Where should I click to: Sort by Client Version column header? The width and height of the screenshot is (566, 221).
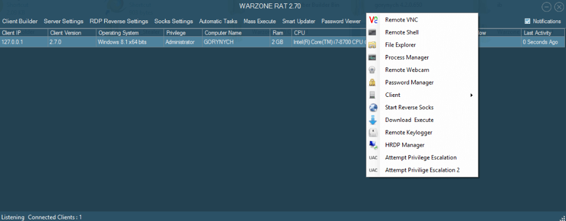(72, 33)
